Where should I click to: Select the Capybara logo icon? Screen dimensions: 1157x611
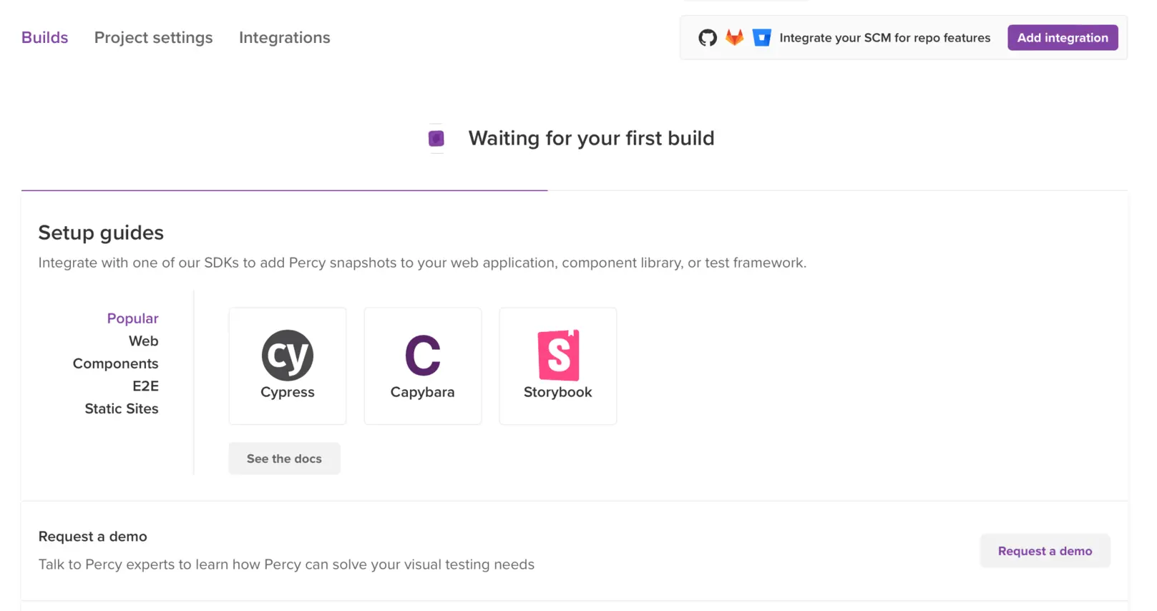coord(423,355)
